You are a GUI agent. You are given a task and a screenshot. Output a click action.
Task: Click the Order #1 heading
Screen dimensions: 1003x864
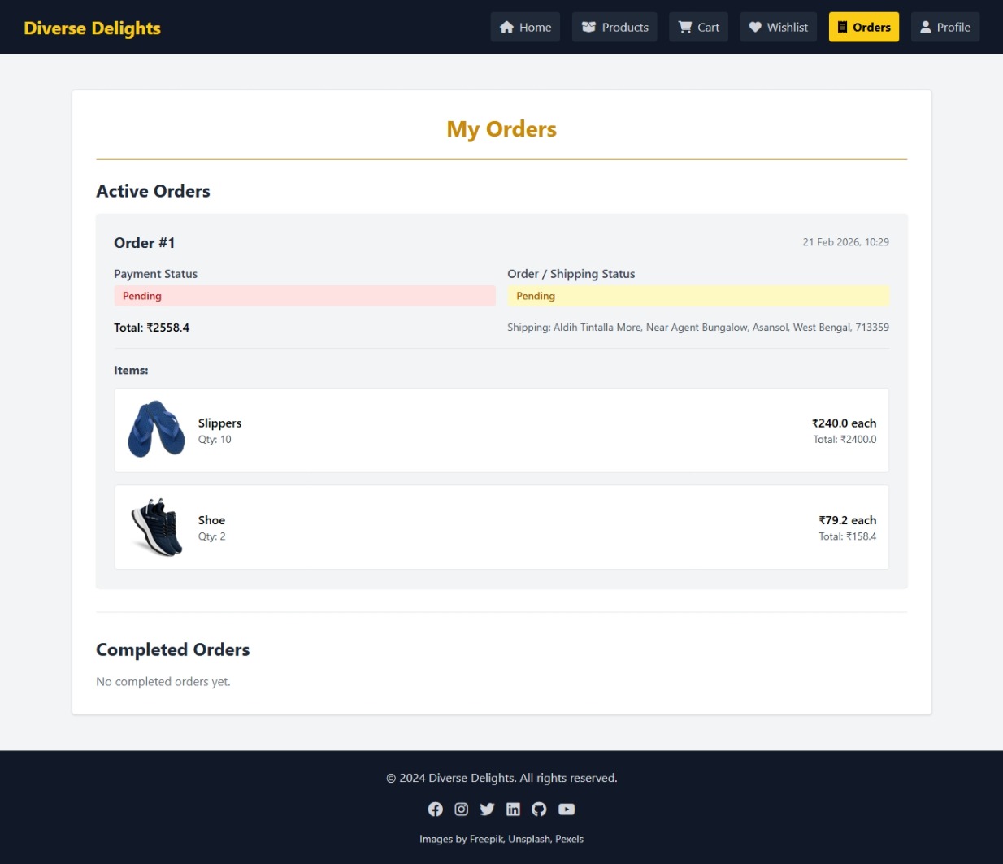point(144,243)
